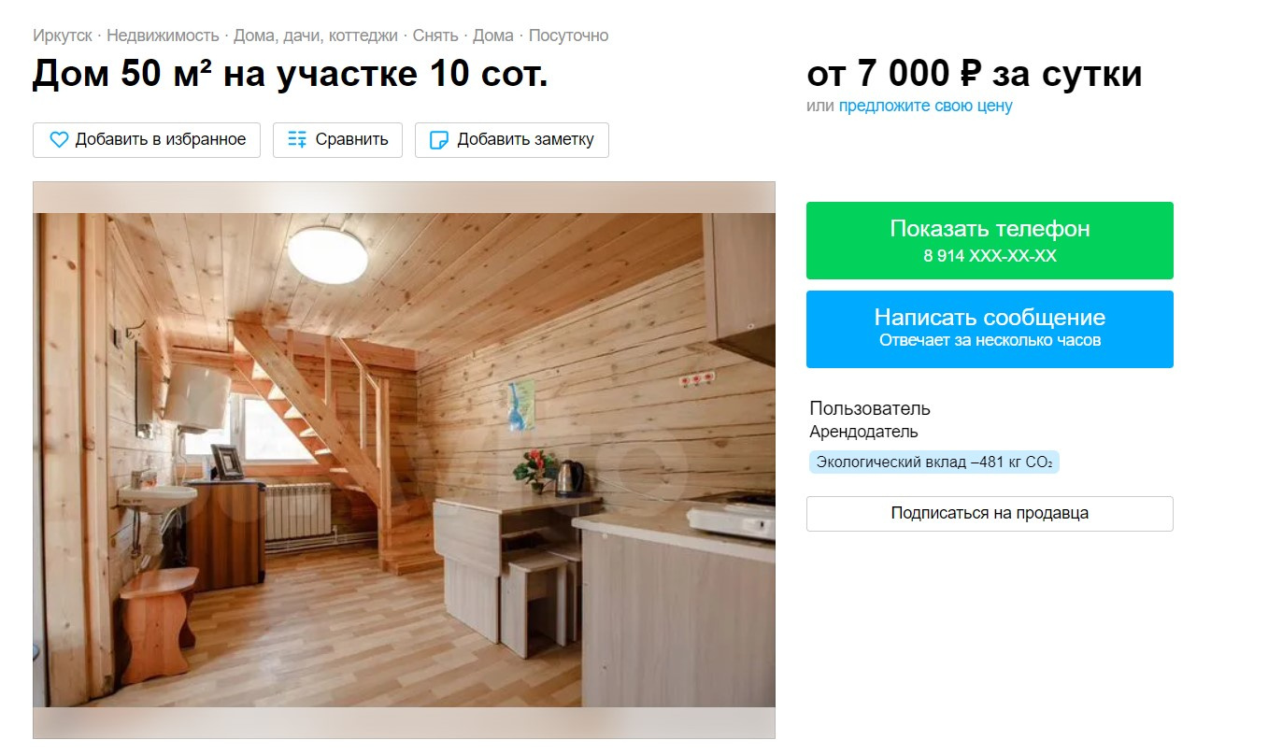Open the Дома breadcrumb link

(x=493, y=36)
